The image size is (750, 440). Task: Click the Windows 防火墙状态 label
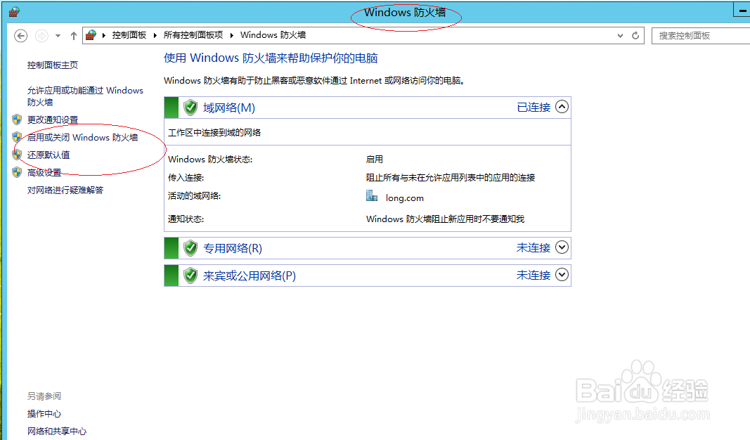point(210,160)
